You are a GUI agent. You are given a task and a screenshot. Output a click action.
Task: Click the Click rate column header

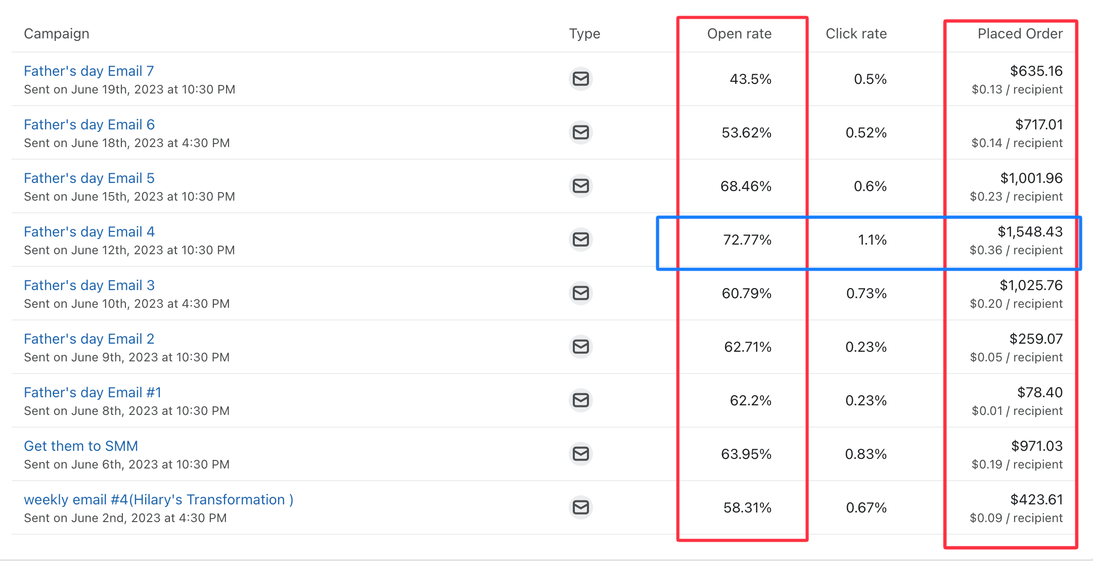coord(856,34)
